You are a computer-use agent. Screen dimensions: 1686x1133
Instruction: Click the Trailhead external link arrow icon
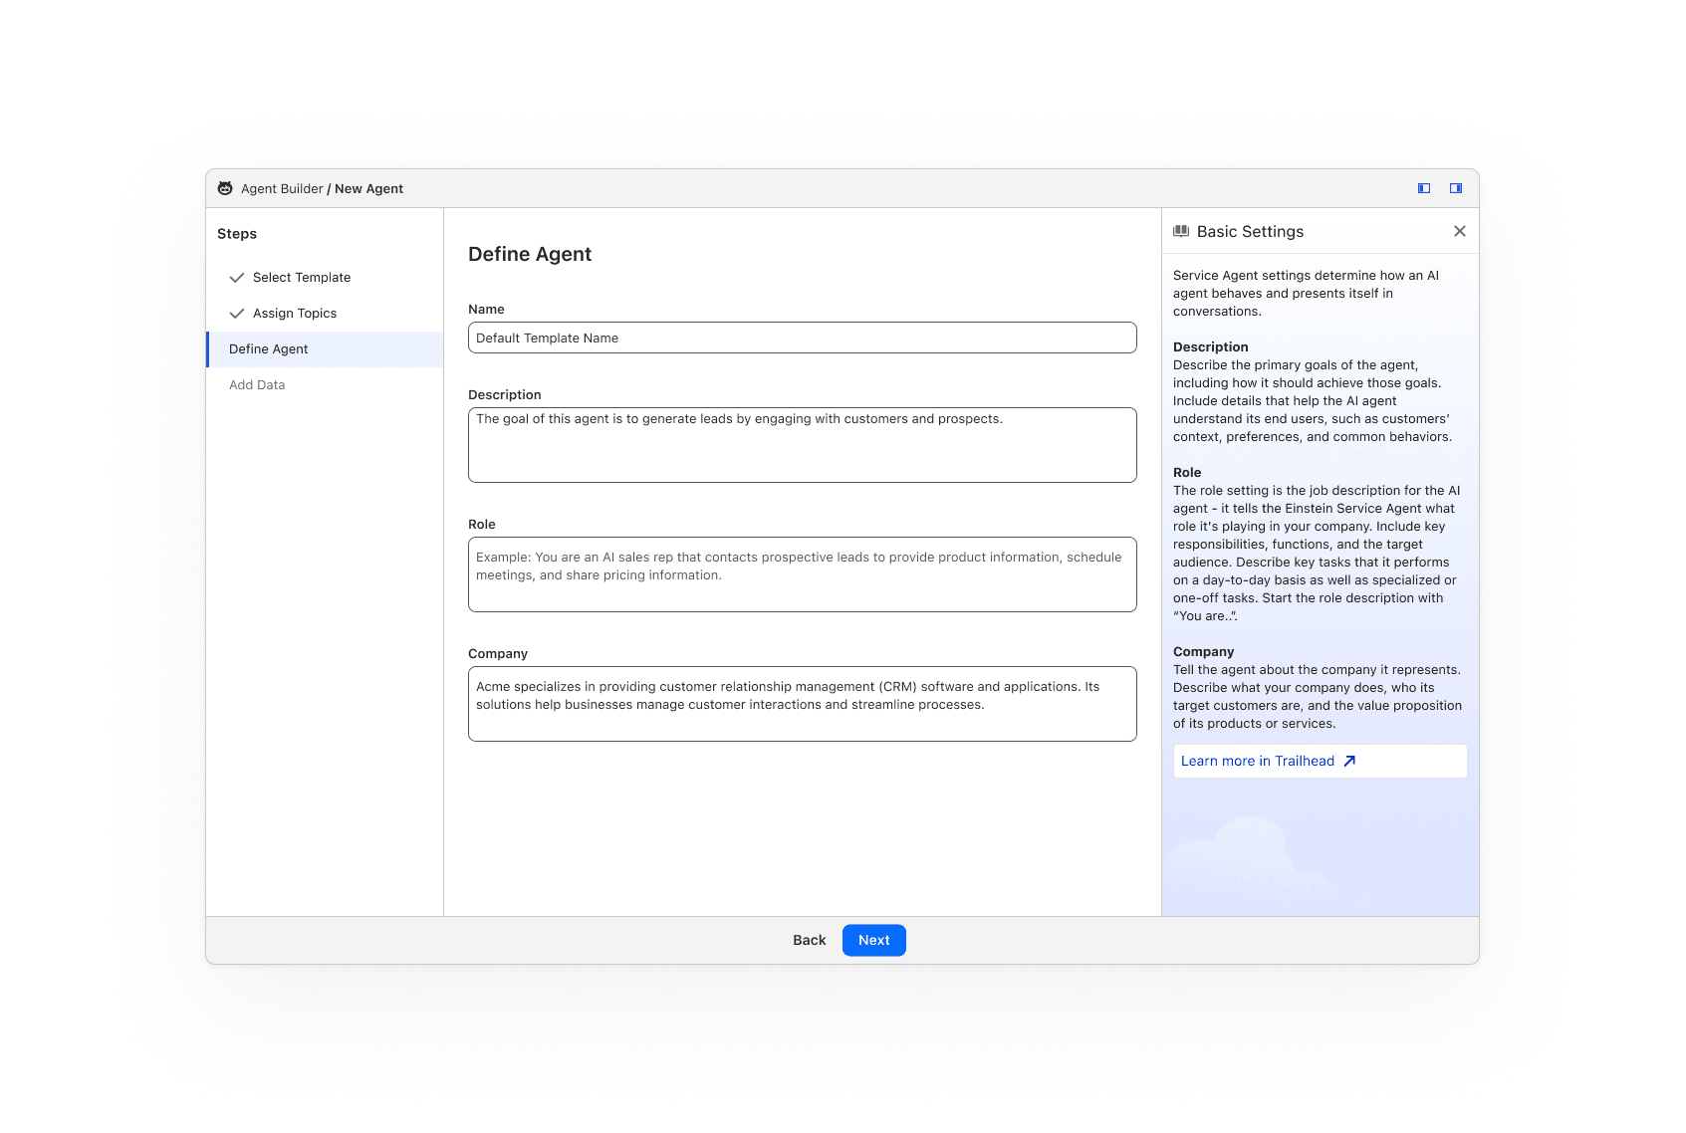(1349, 761)
